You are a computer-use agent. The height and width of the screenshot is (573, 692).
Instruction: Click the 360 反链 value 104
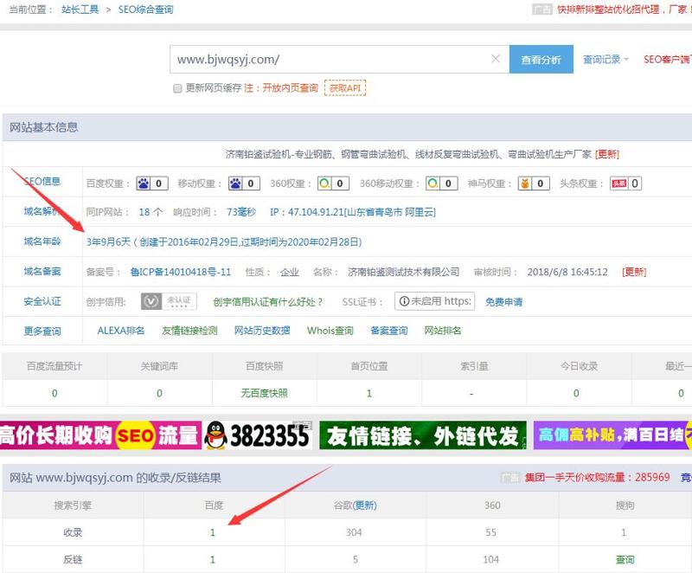pos(490,560)
